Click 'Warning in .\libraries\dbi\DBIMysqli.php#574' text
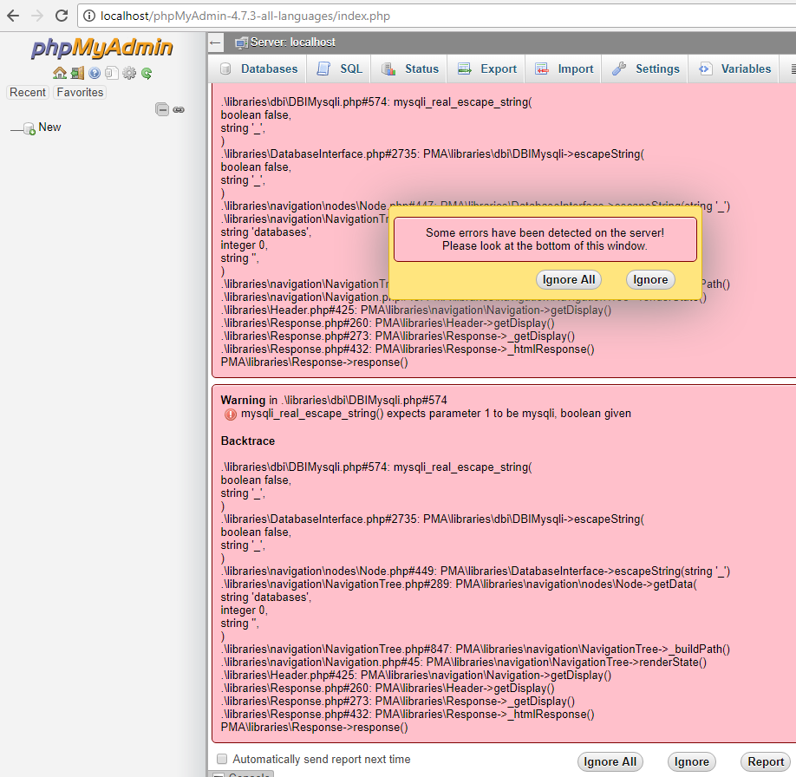Screen dimensions: 796x777 tap(334, 400)
